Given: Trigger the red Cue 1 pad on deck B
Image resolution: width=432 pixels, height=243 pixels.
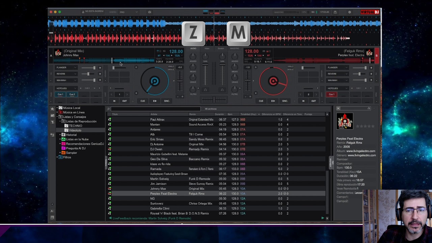Looking at the screenshot, I should pyautogui.click(x=331, y=94).
